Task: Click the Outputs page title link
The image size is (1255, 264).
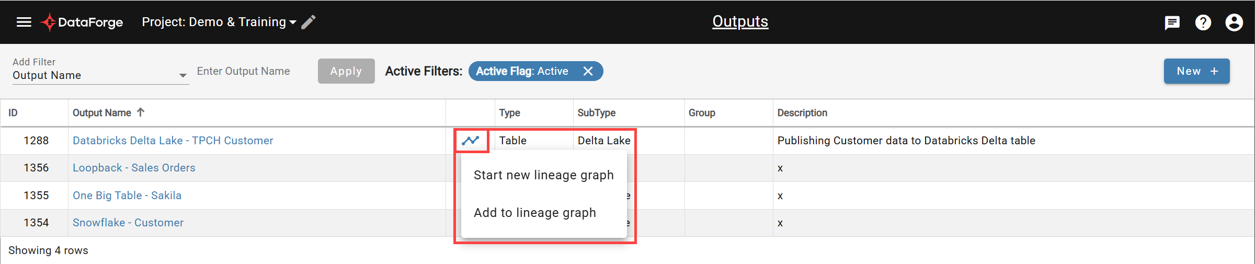Action: pyautogui.click(x=740, y=21)
